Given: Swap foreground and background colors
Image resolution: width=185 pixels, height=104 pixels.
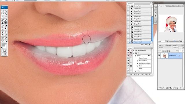Looking at the screenshot, I should click(x=6, y=44).
